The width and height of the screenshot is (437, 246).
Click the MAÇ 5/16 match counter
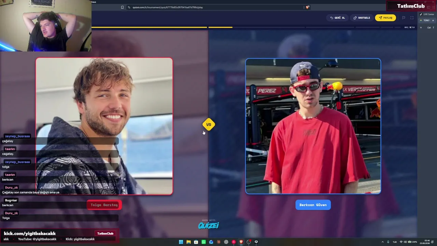click(x=410, y=27)
